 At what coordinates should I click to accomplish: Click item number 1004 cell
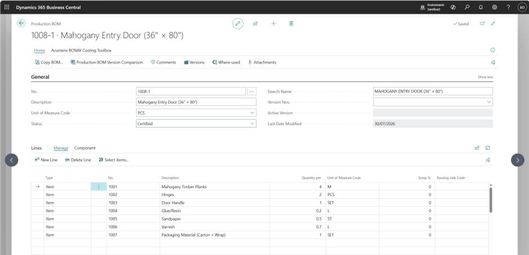coord(133,211)
